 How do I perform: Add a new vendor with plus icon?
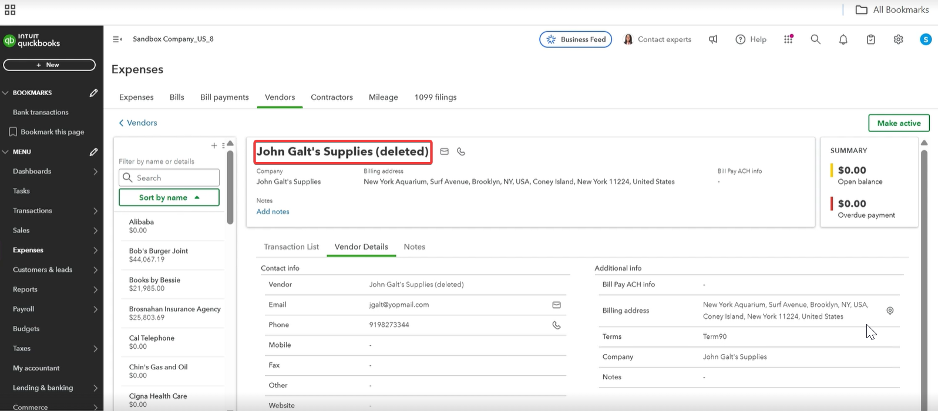pos(214,146)
